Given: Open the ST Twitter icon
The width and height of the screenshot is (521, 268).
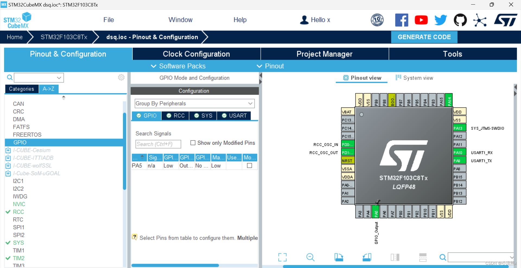Looking at the screenshot, I should tap(441, 20).
